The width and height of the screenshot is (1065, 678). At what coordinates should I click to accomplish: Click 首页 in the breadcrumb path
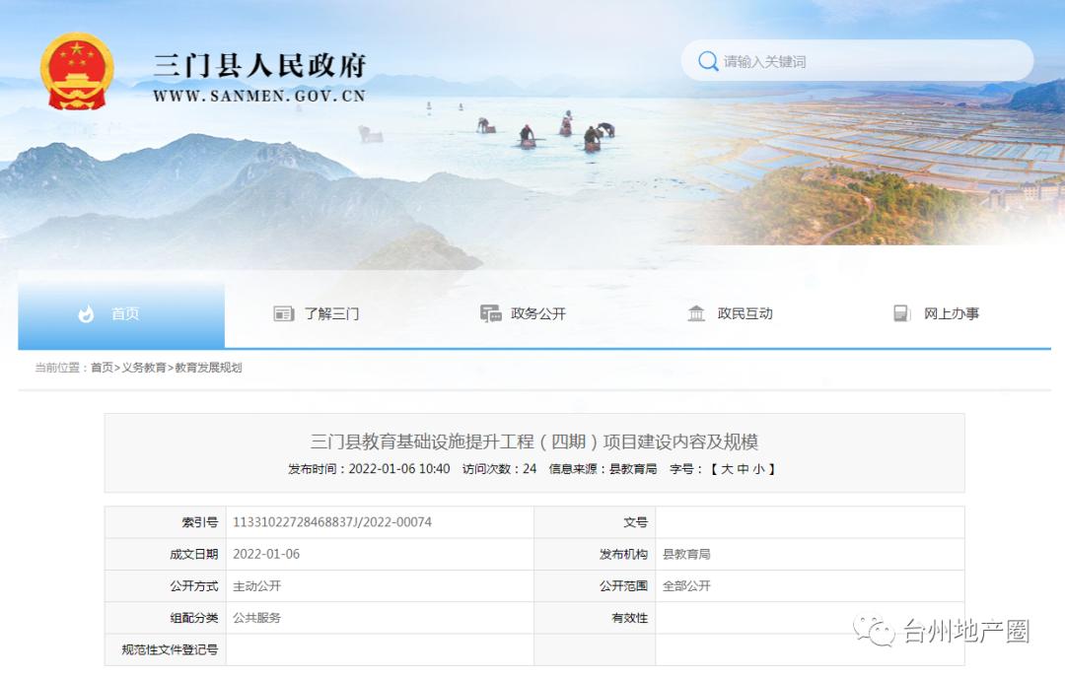pyautogui.click(x=102, y=368)
